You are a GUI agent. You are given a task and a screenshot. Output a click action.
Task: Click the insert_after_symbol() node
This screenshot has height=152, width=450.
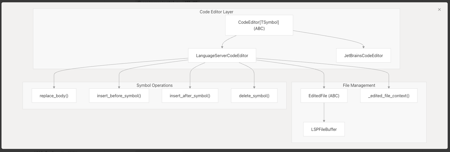click(190, 96)
